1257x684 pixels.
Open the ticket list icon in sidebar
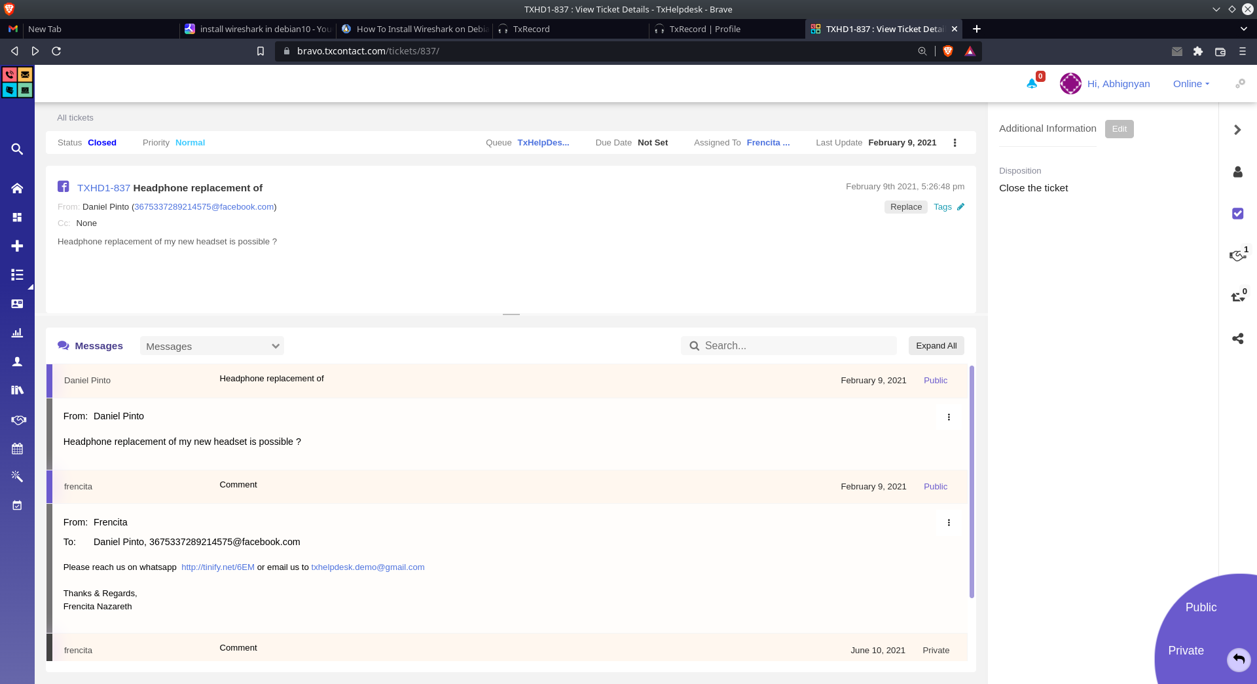click(17, 275)
